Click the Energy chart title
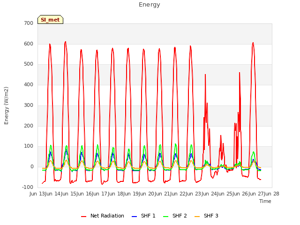The width and height of the screenshot is (300, 225). [150, 5]
